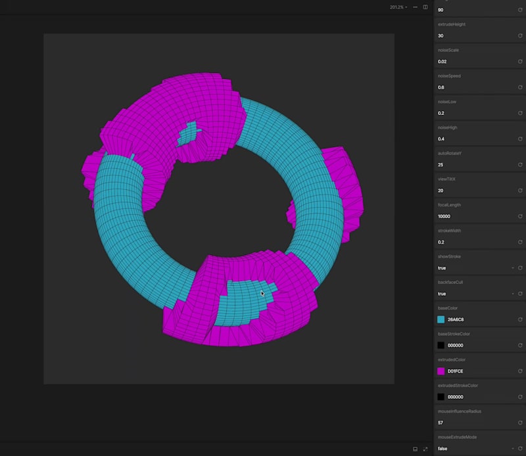Screen dimensions: 526x456
Task: Open the fullscreen preview using the expand icon
Action: pyautogui.click(x=426, y=448)
